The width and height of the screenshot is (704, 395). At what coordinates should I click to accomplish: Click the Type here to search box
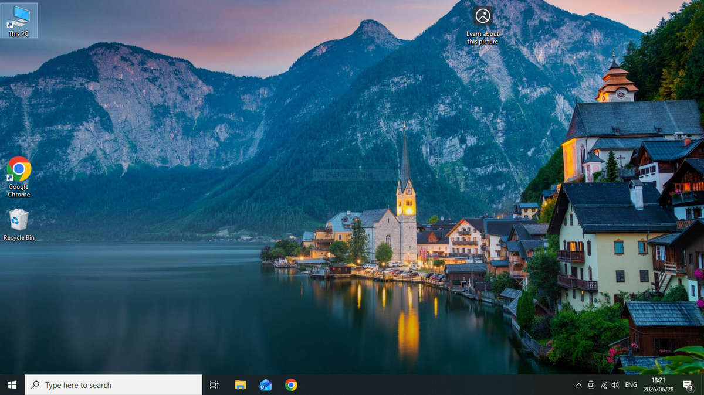click(113, 385)
